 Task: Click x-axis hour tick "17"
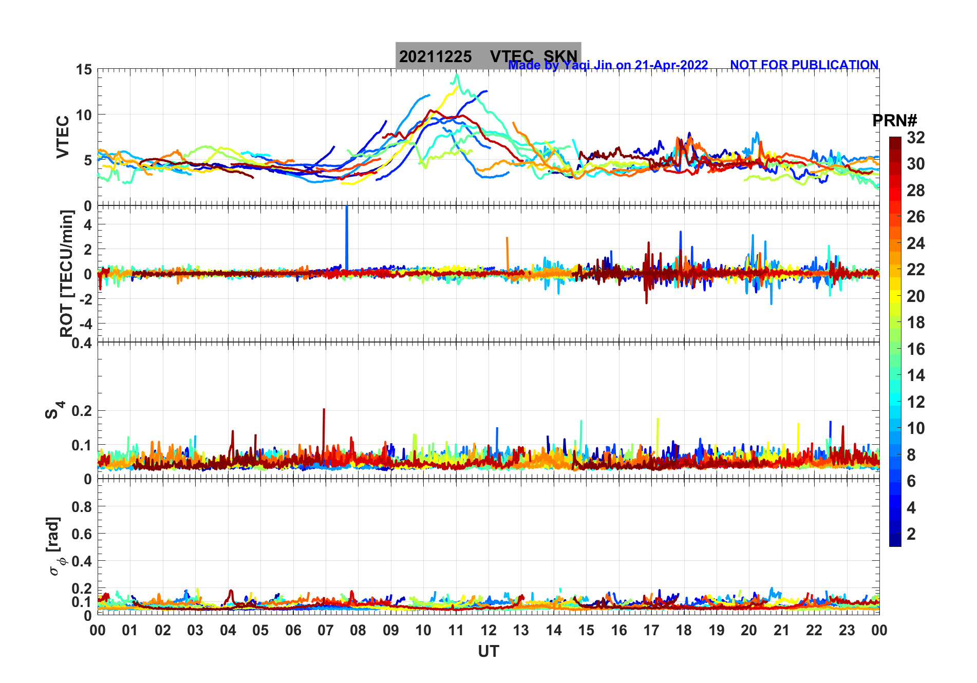(651, 631)
